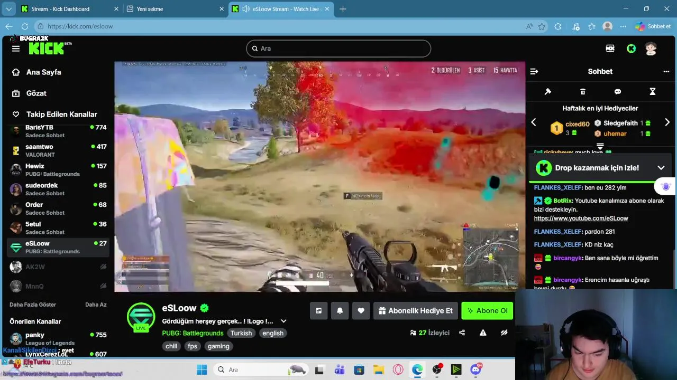
Task: Click the speech bubble icon in chat toolbar
Action: coord(618,92)
